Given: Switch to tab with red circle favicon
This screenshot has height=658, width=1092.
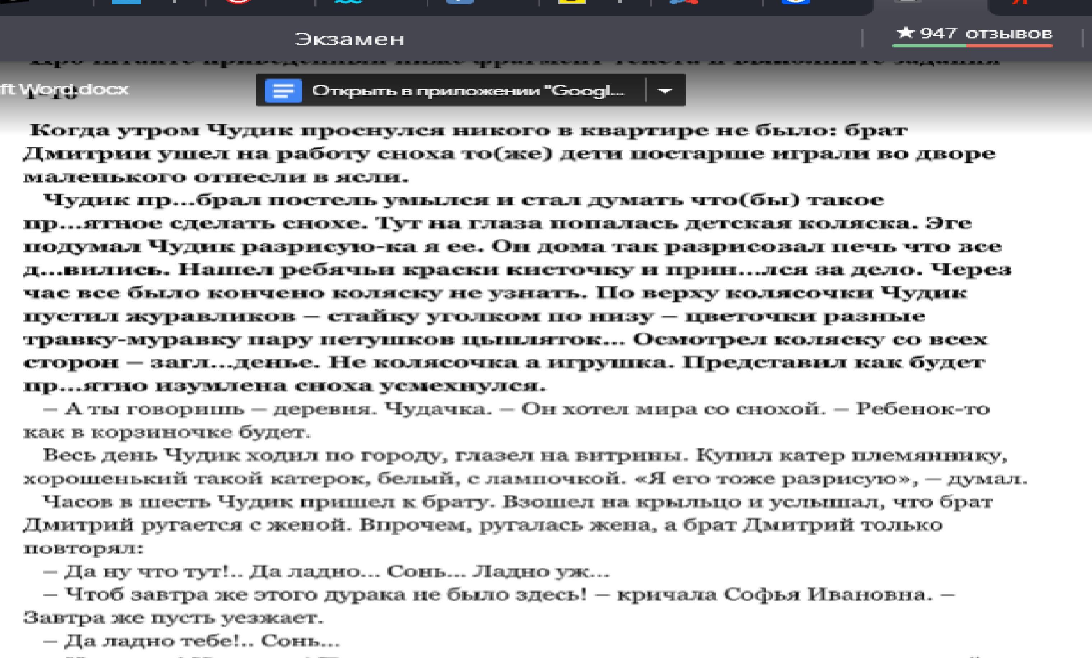Looking at the screenshot, I should point(239,2).
